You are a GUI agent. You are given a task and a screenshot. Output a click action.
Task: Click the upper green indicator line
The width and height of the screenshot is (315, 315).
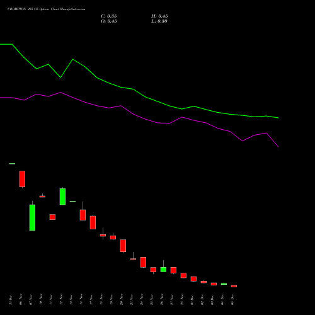tap(134, 89)
